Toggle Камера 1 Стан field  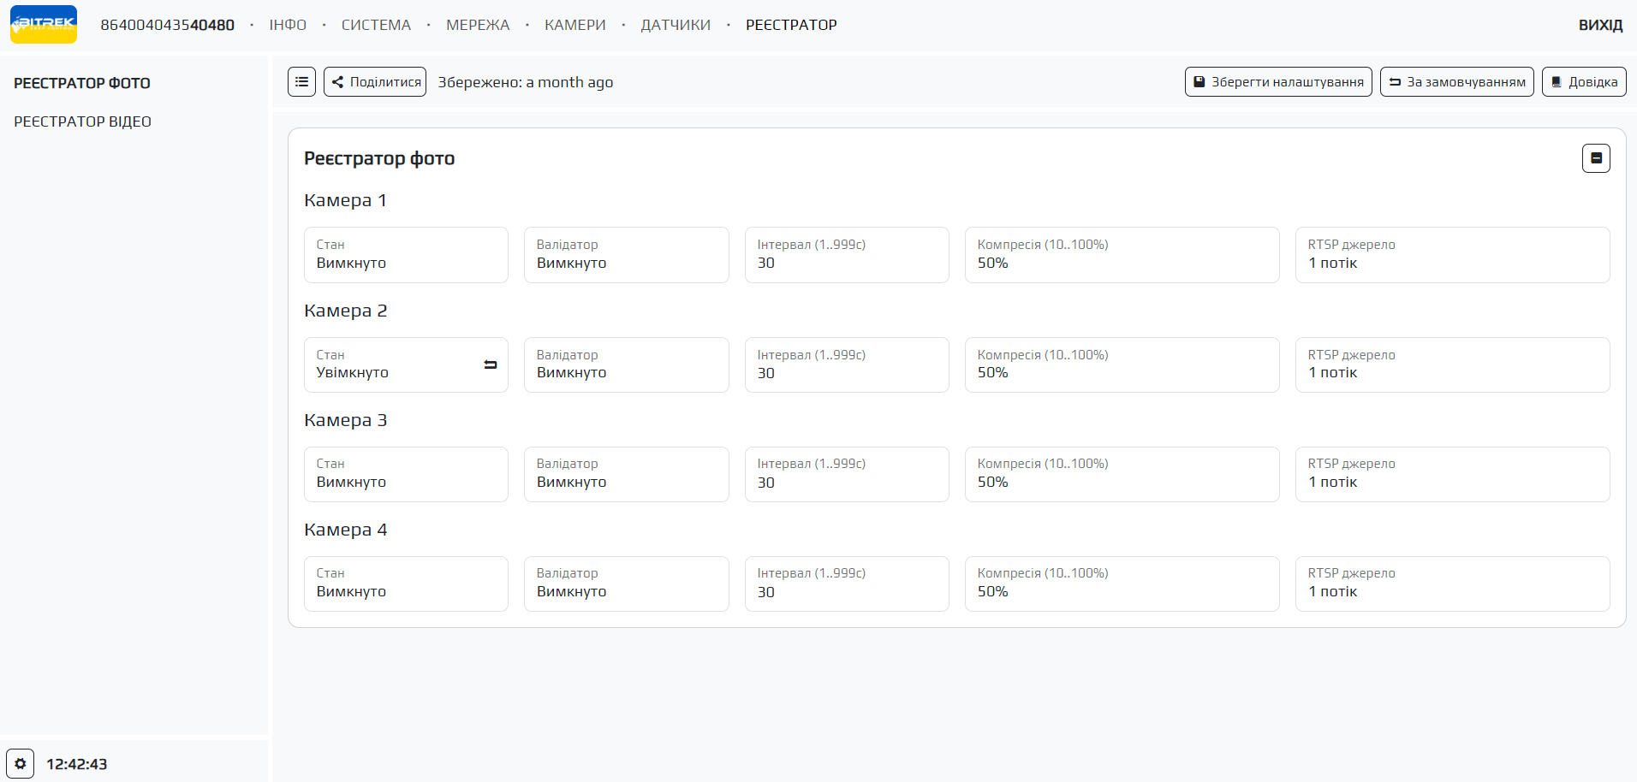click(406, 255)
